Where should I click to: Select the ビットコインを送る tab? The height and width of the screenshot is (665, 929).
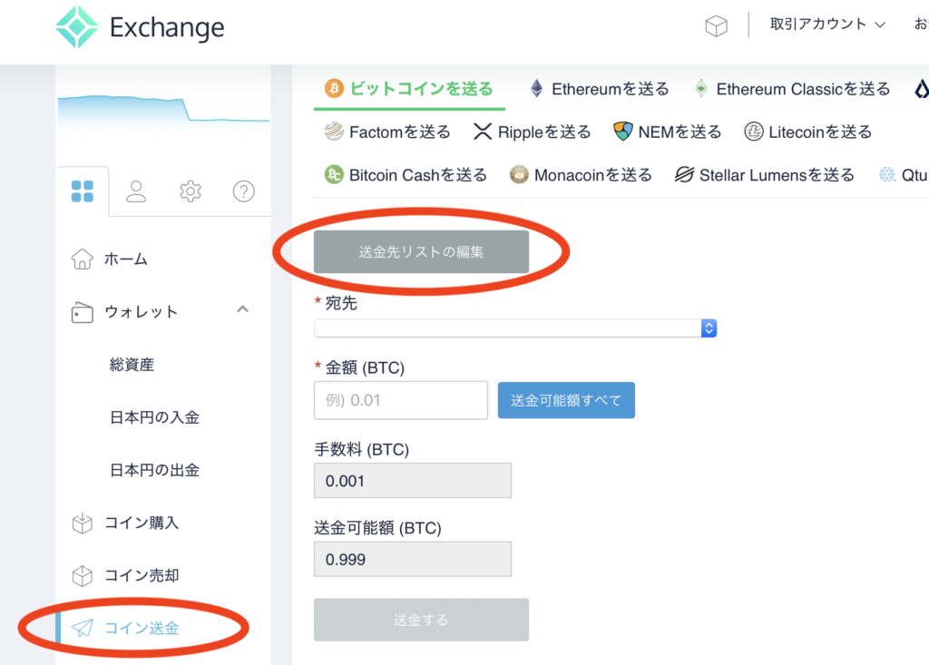pyautogui.click(x=409, y=88)
